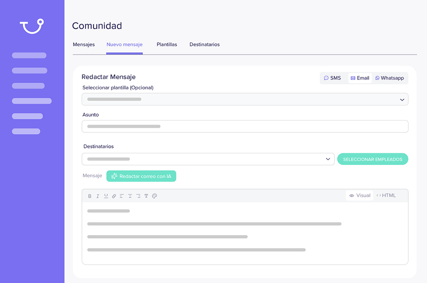Center-align the message text
This screenshot has height=283, width=427.
coord(130,196)
